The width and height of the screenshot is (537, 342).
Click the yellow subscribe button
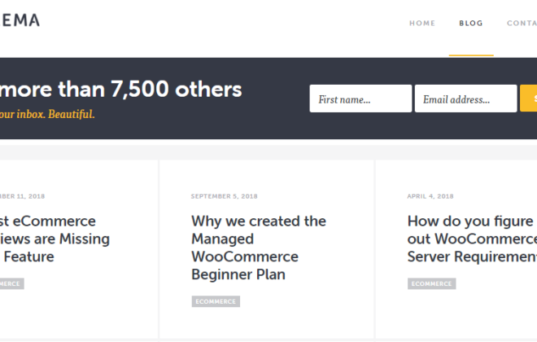click(528, 99)
